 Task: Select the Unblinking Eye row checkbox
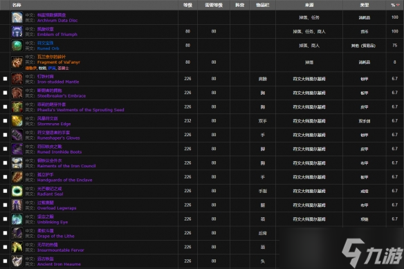click(5, 219)
